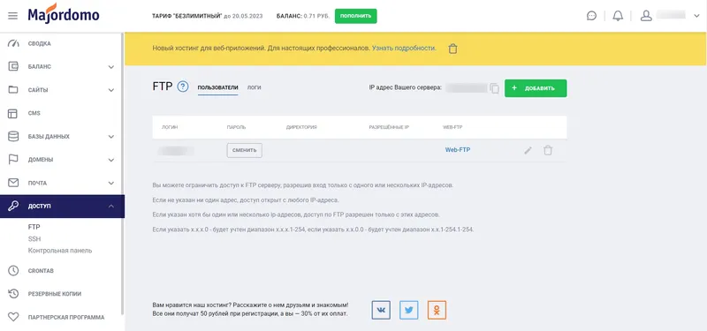Select SSH in the Доступ submenu
Viewport: 707px width, 331px height.
coord(34,239)
